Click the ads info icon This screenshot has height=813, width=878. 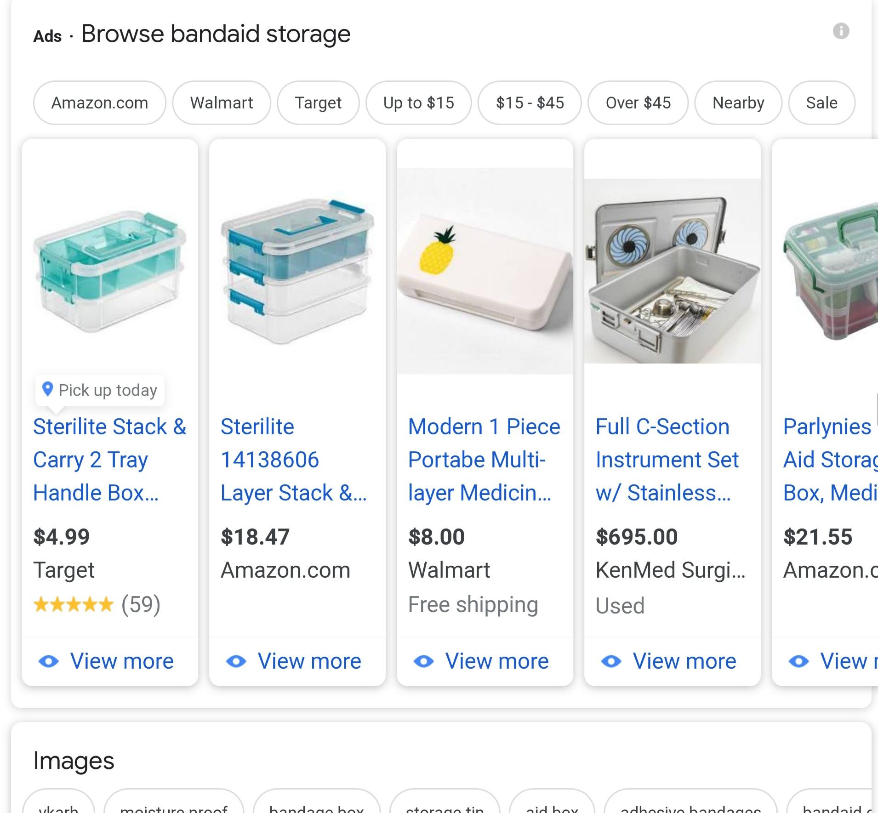[x=841, y=31]
